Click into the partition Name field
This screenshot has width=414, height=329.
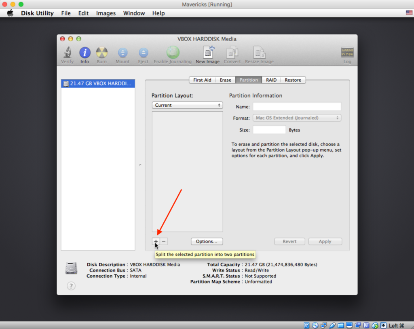[297, 107]
